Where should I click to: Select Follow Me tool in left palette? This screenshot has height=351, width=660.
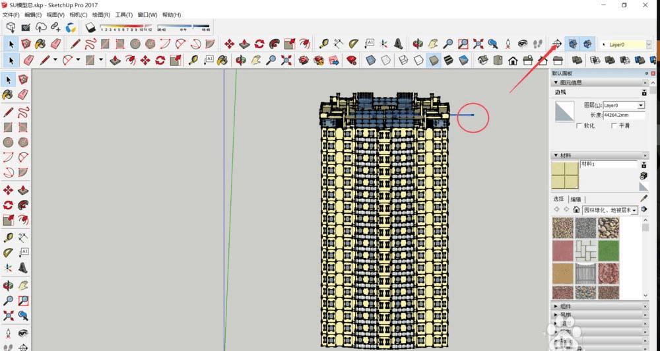tap(23, 205)
